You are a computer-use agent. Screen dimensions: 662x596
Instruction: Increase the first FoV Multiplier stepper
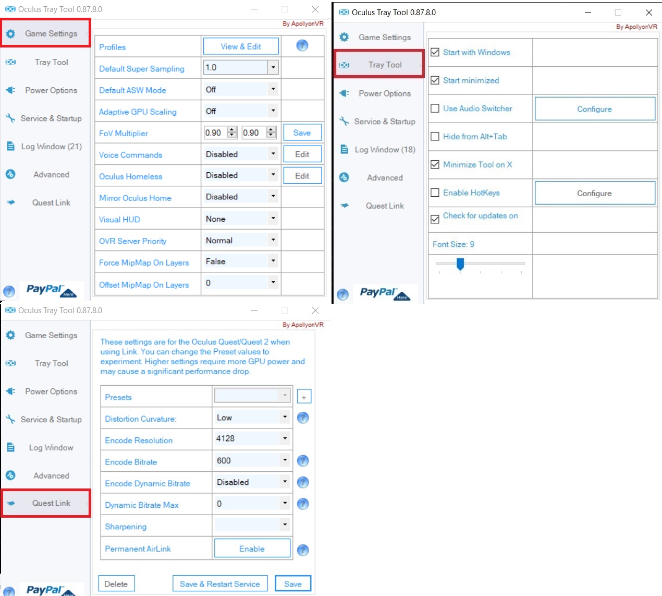point(232,129)
